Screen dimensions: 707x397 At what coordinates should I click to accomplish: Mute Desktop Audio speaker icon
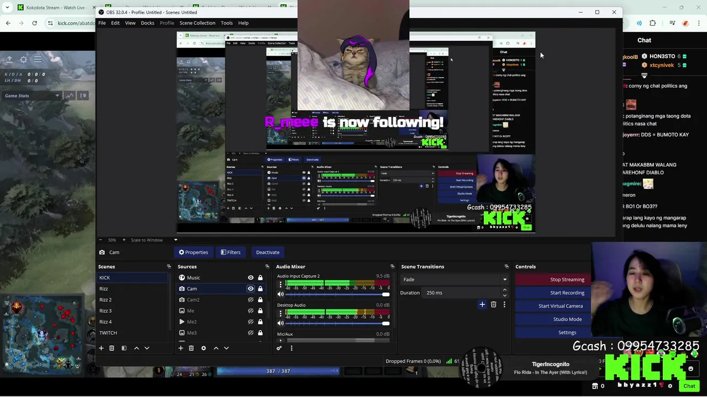[280, 323]
